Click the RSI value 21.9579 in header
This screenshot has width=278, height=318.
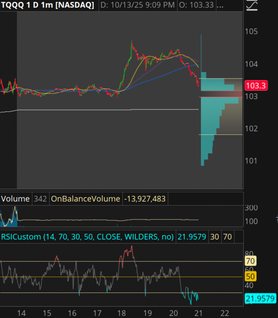[x=192, y=237]
